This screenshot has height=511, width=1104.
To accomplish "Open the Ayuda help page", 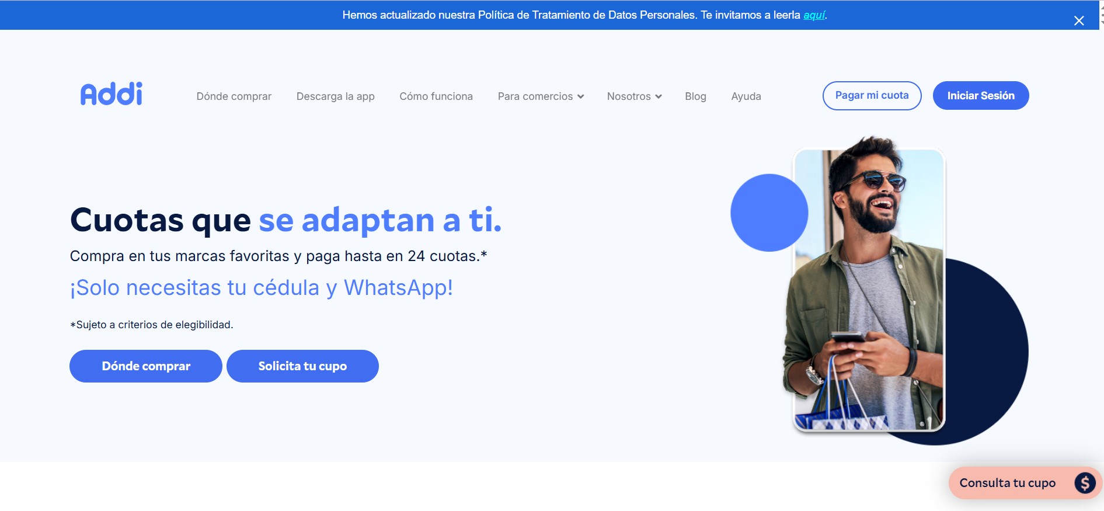I will [746, 96].
